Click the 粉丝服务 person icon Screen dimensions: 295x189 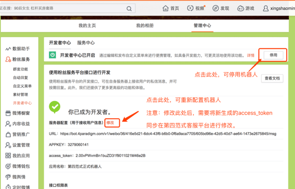click(8, 59)
